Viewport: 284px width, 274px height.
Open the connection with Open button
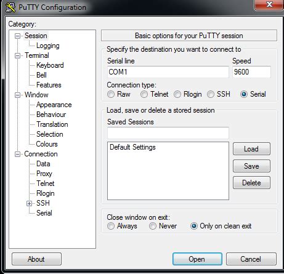(197, 259)
